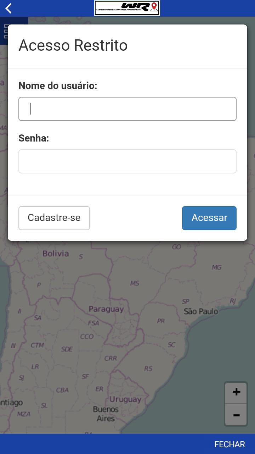Zoom out the map with minus
Viewport: 255px width, 454px height.
(x=236, y=415)
